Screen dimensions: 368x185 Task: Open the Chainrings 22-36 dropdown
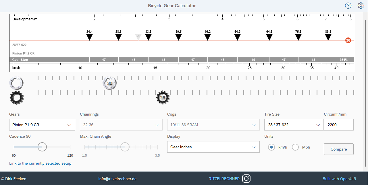click(x=121, y=125)
